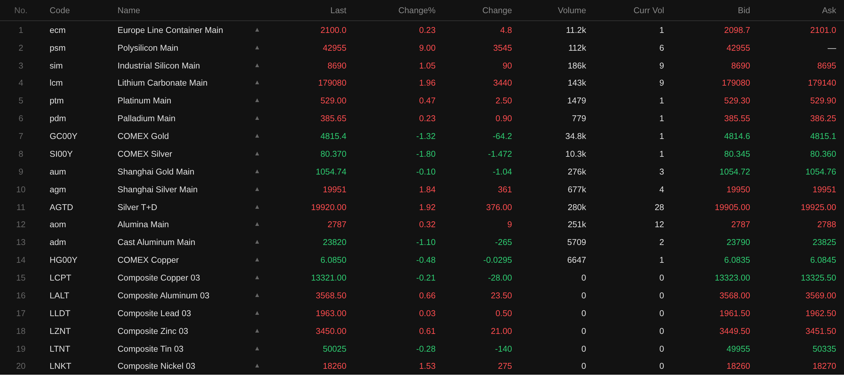
Task: Sort by the Last column header
Action: 338,11
